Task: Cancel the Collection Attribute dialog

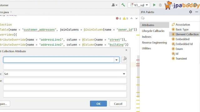Action: pos(118,104)
